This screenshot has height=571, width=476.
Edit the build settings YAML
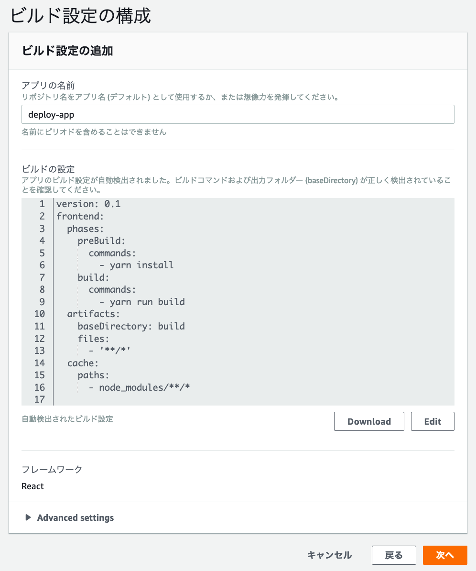pyautogui.click(x=433, y=421)
